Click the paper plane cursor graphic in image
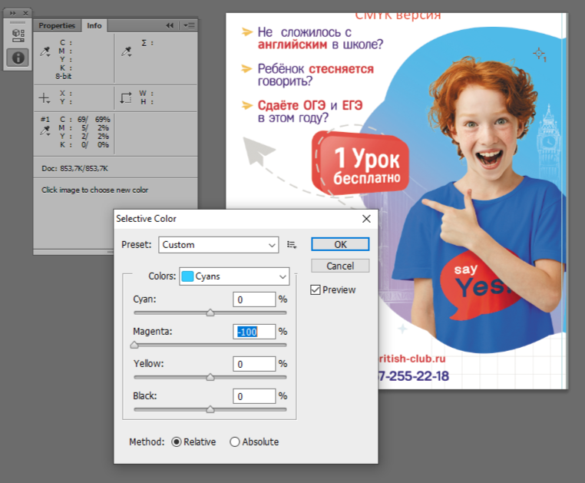The width and height of the screenshot is (585, 483). coord(259,151)
